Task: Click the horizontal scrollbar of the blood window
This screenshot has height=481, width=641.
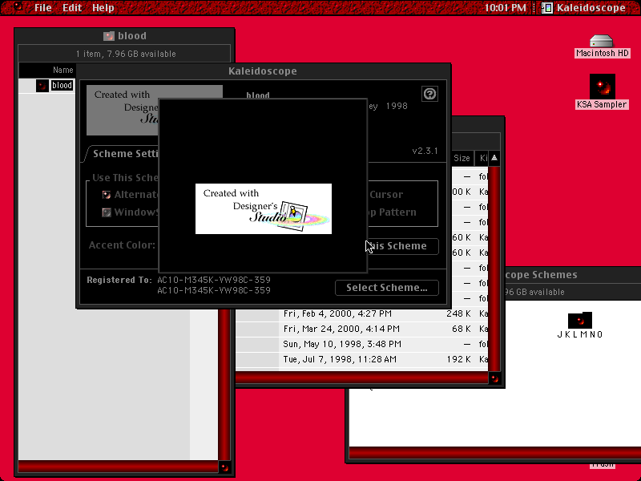Action: (x=118, y=467)
